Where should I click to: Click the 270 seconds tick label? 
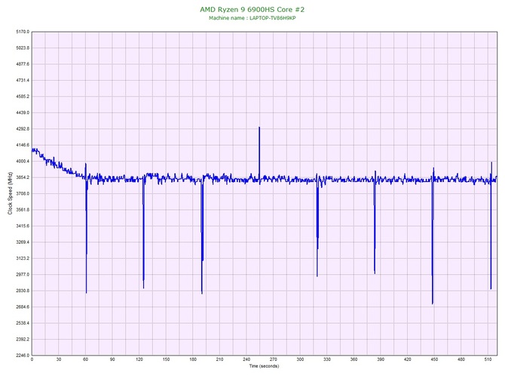coord(273,359)
